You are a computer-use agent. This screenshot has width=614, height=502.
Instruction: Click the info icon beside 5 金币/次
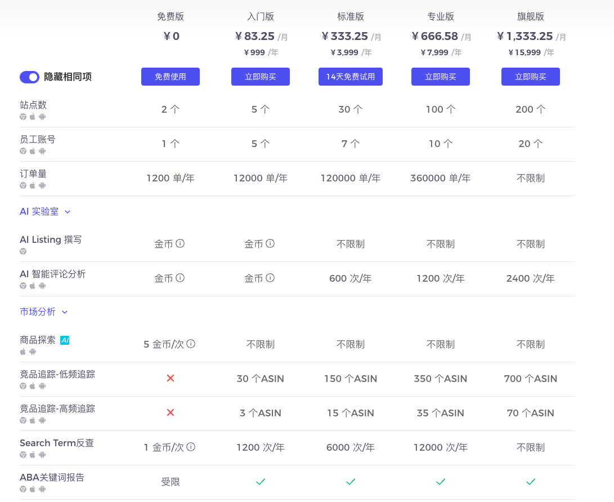pyautogui.click(x=191, y=344)
